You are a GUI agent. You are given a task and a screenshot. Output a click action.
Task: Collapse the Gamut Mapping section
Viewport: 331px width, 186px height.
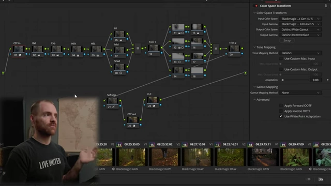pos(254,87)
